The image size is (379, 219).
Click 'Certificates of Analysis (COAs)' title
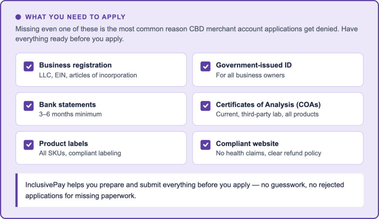(x=268, y=105)
